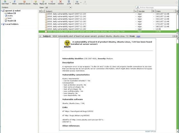Compose a message with Write
The image size is (179, 133).
pyautogui.click(x=14, y=3)
